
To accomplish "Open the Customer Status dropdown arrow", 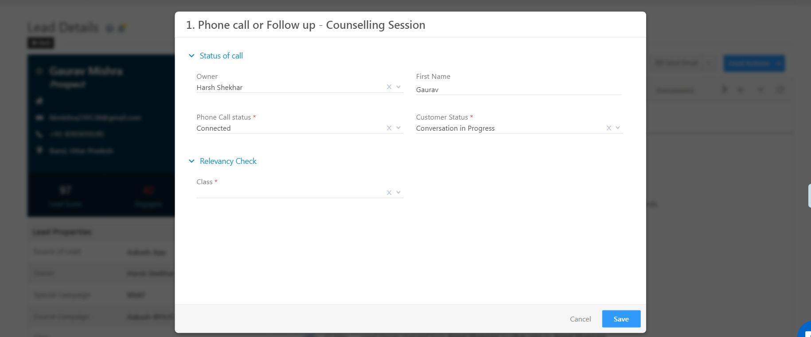I will [x=618, y=128].
